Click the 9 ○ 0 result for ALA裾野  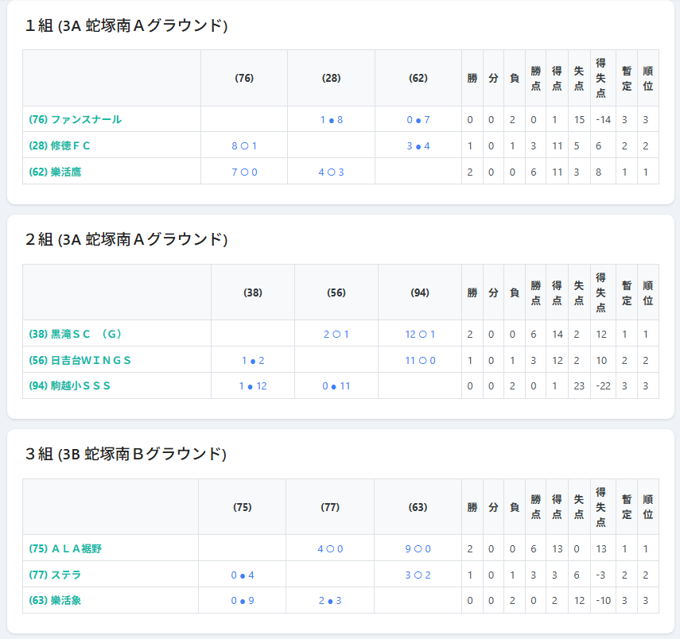coord(418,548)
